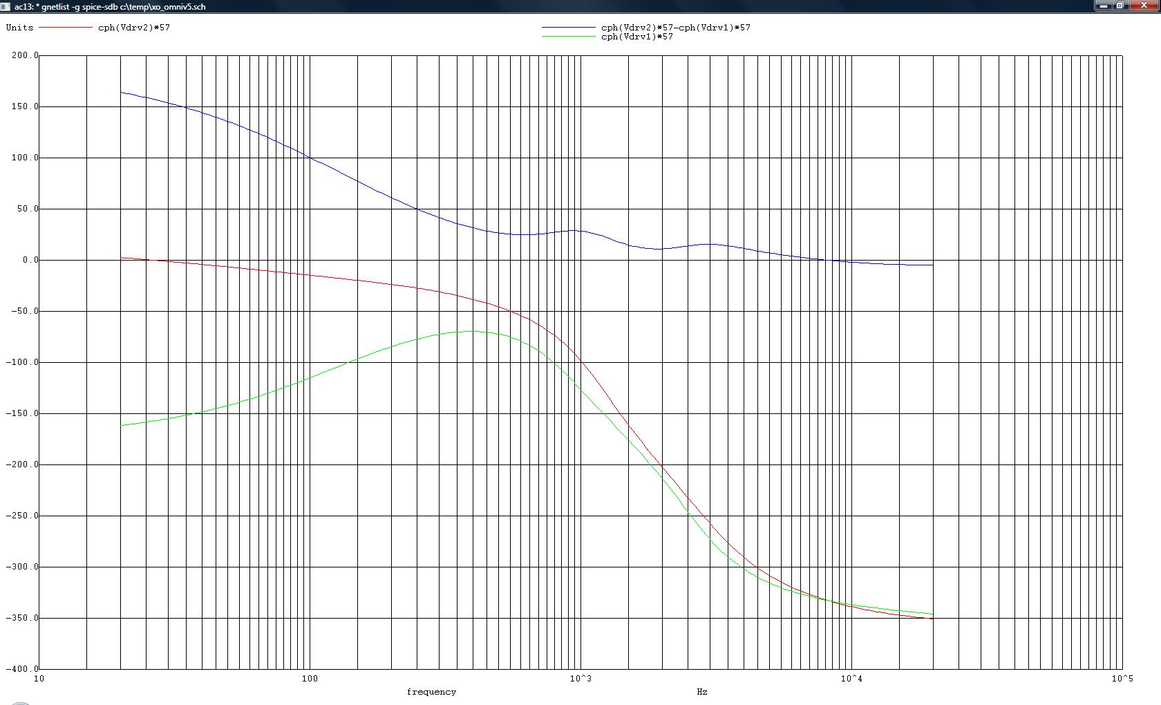Click the '-350.0' y-axis tick label
This screenshot has height=705, width=1161.
(x=23, y=618)
